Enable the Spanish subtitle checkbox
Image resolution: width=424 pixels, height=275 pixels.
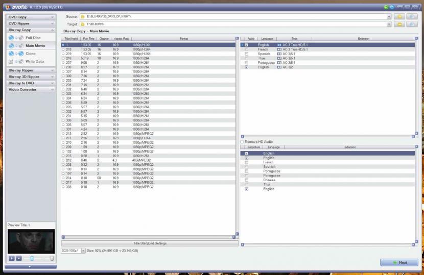[x=246, y=167]
